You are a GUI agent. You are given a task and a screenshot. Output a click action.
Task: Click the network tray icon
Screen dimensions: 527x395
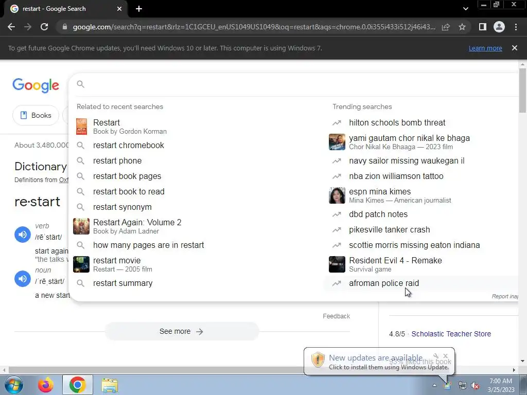coord(463,386)
